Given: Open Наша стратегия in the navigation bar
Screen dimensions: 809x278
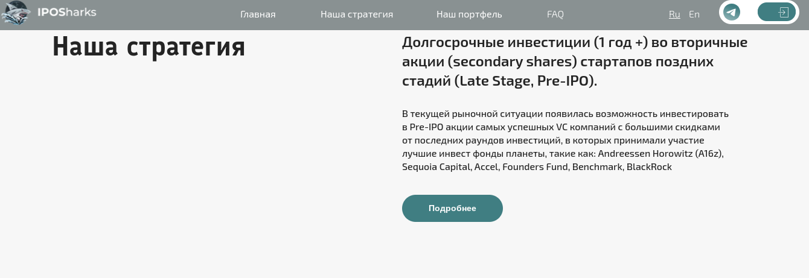Looking at the screenshot, I should tap(357, 14).
